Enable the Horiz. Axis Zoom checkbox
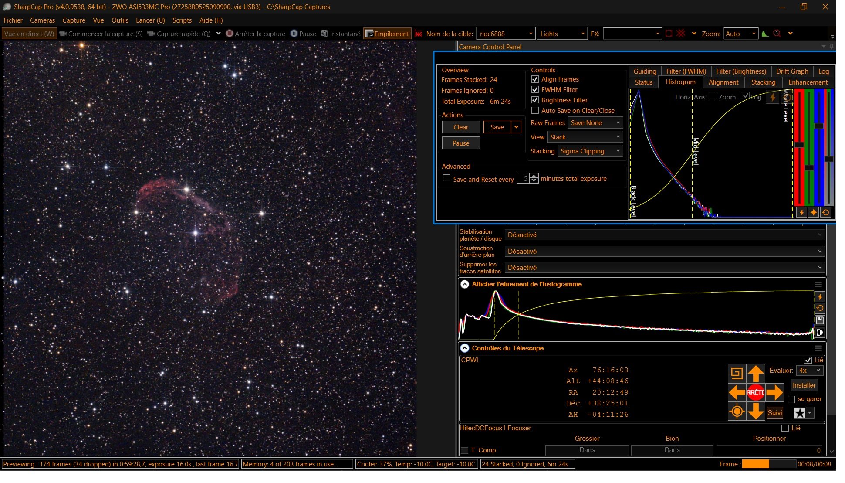Image resolution: width=845 pixels, height=483 pixels. (713, 96)
